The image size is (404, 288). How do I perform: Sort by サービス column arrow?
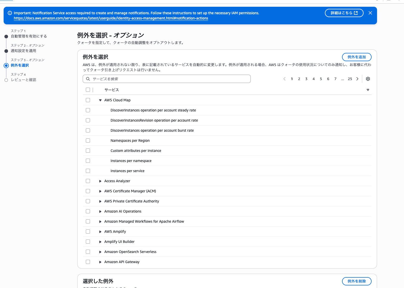click(368, 90)
